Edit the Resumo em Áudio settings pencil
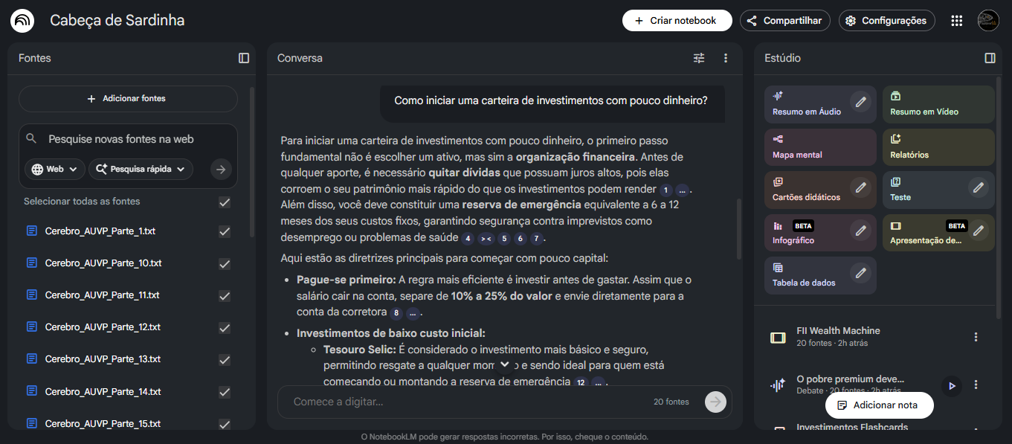The image size is (1012, 444). [x=861, y=102]
